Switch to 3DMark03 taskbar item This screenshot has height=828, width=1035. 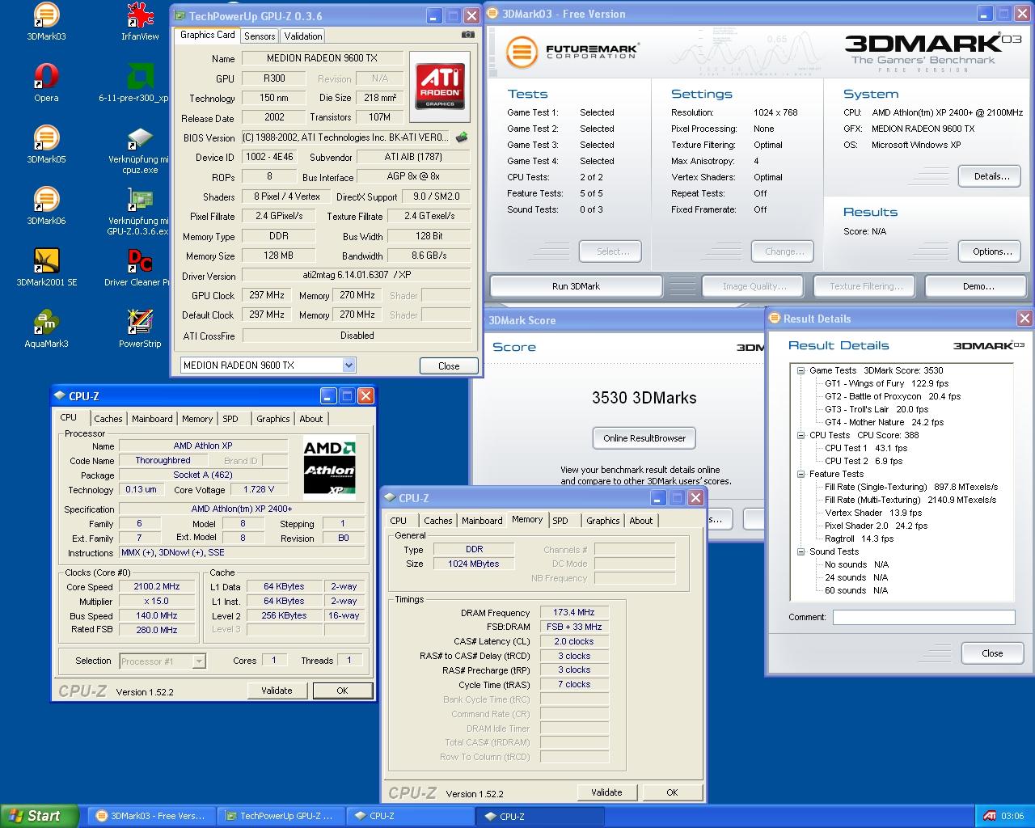click(x=153, y=816)
